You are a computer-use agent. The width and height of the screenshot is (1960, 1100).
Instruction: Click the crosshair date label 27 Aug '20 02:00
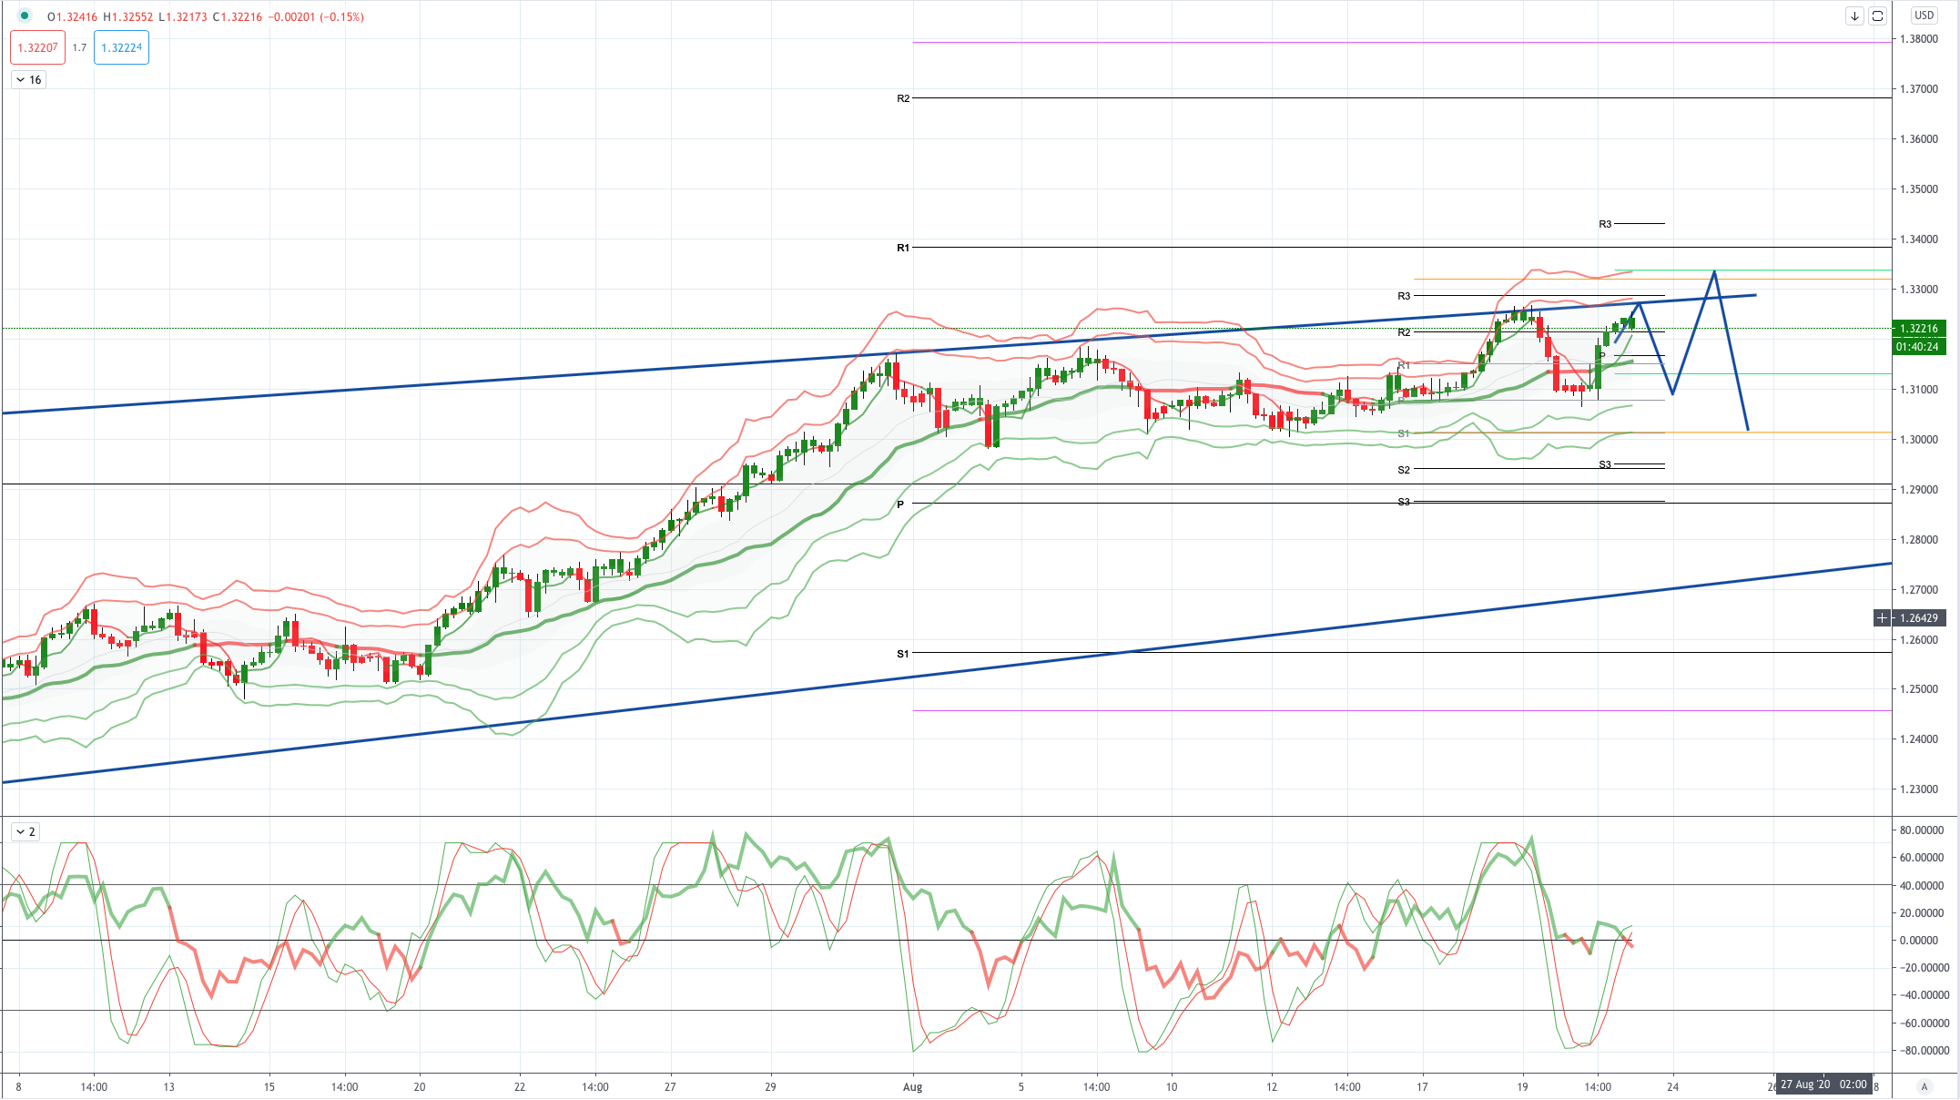click(x=1823, y=1084)
